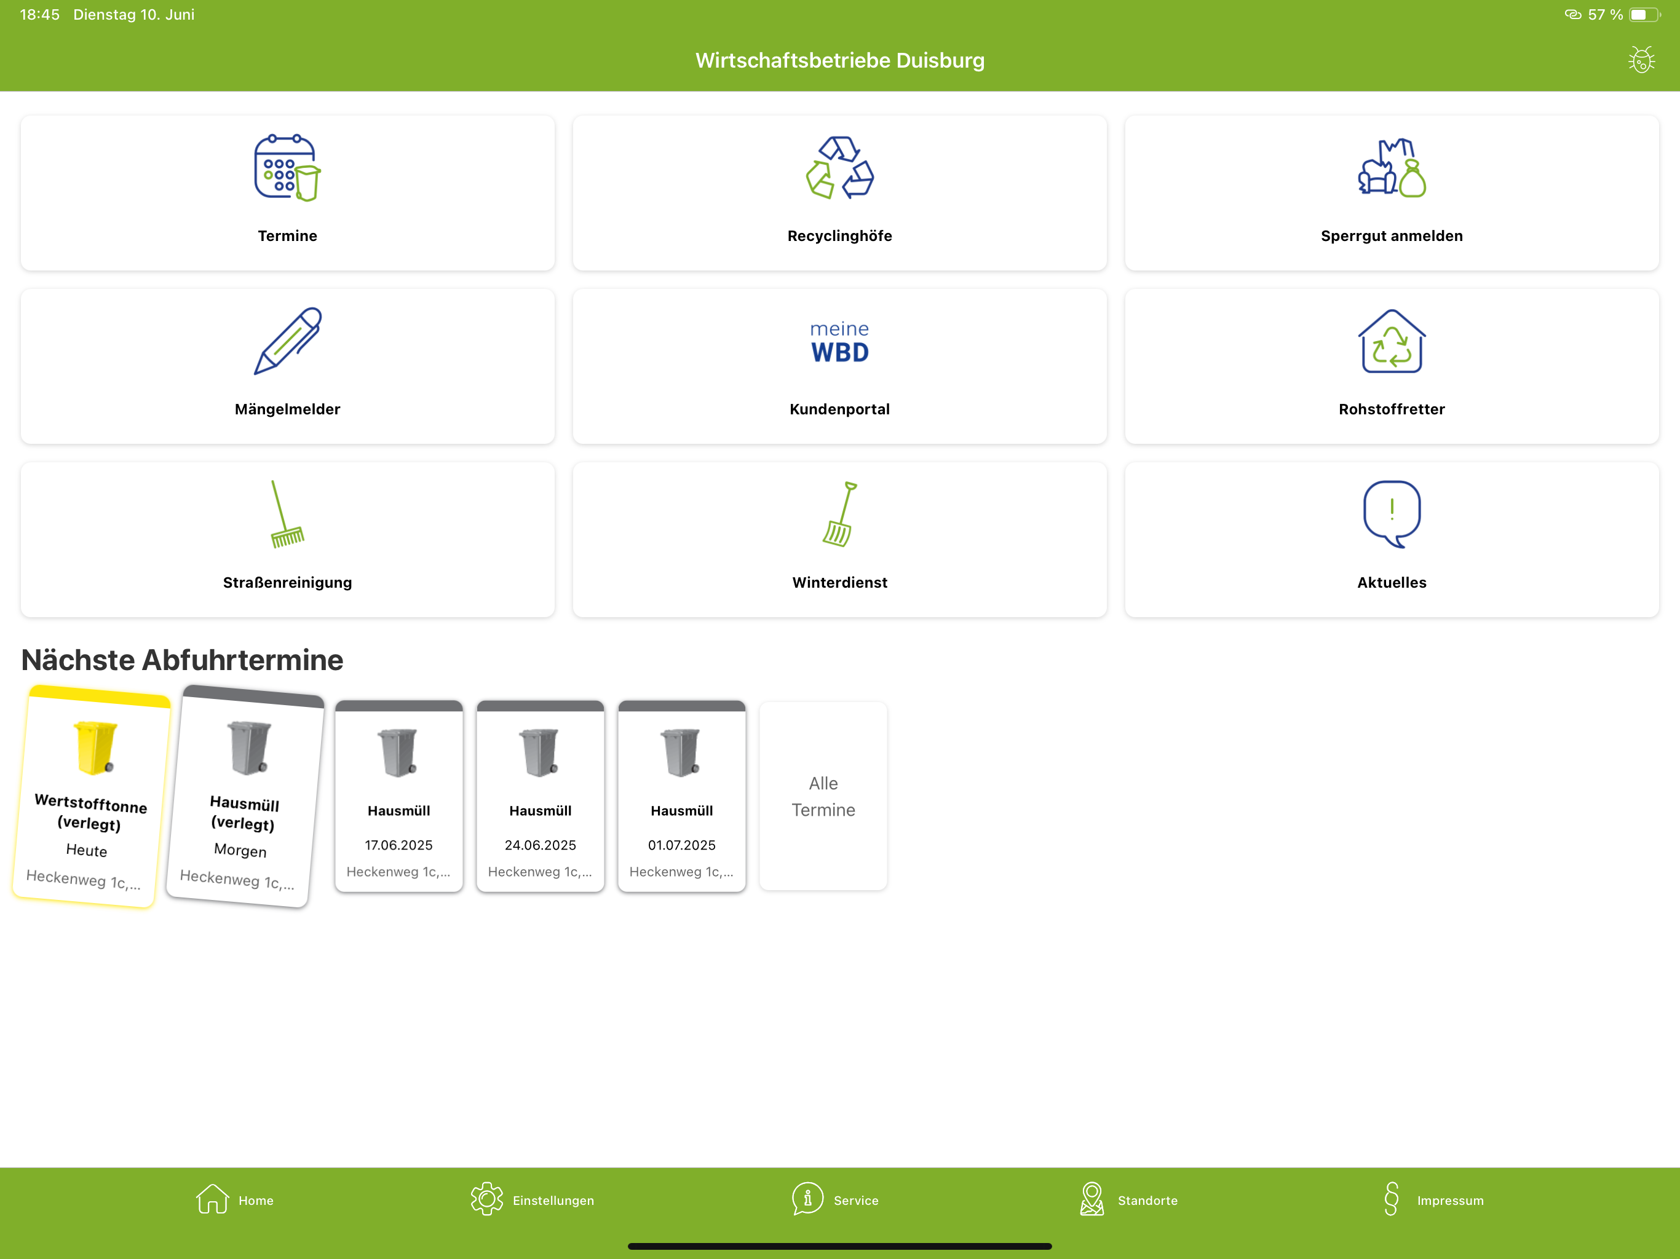Select the Home tab label
This screenshot has height=1259, width=1680.
point(256,1201)
